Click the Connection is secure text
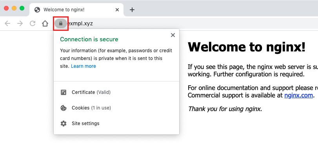The width and height of the screenshot is (318, 143). tap(89, 39)
